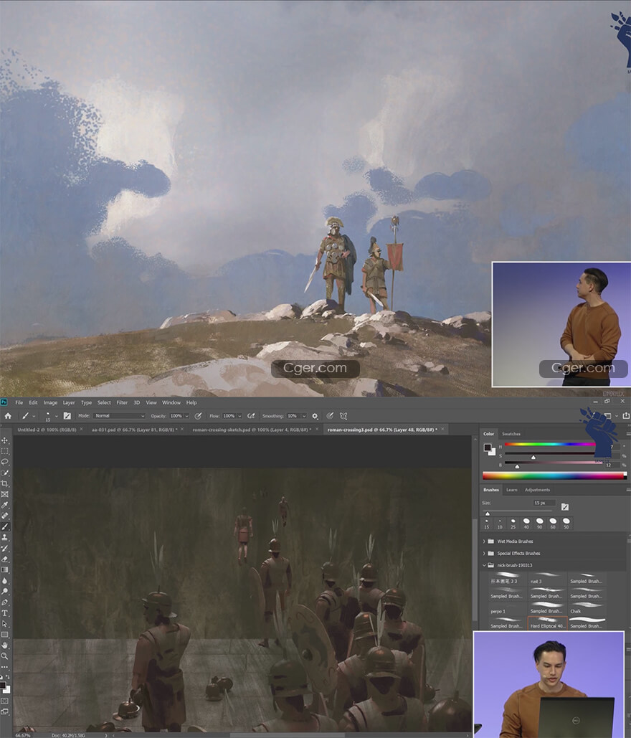Open the blending Mode dropdown
This screenshot has width=631, height=738.
[x=120, y=416]
